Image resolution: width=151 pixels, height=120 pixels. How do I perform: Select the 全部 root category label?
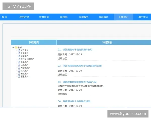pyautogui.click(x=20, y=47)
